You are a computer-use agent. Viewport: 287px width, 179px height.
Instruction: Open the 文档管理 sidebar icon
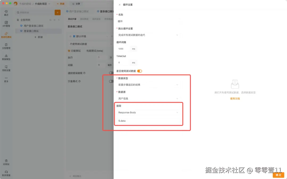tap(6, 46)
